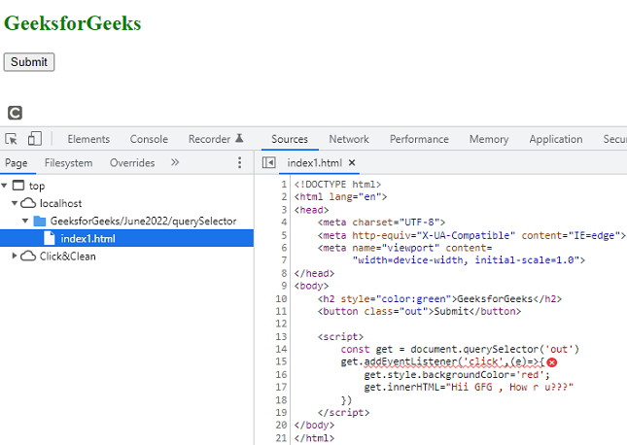This screenshot has width=627, height=445.
Task: Click line number 11 in the gutter
Action: pos(281,311)
